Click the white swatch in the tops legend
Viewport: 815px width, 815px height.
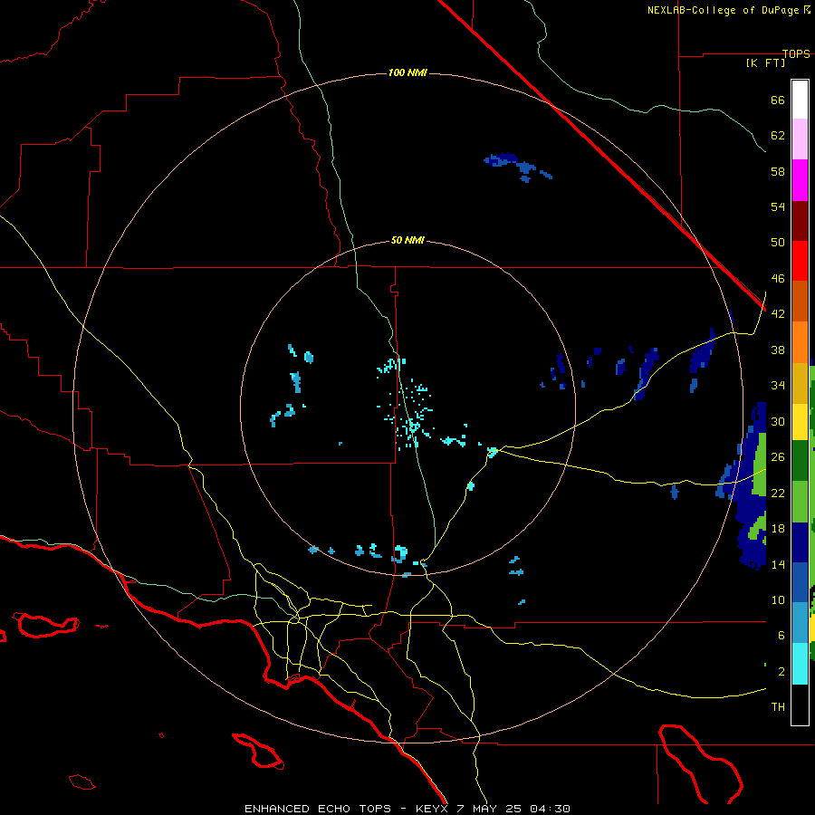pyautogui.click(x=800, y=100)
